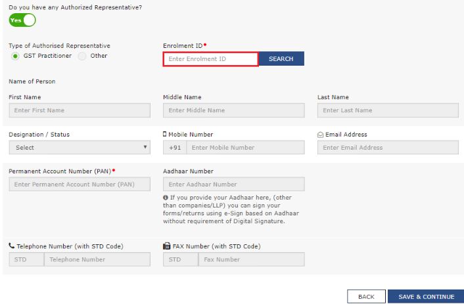Select Other representative type radio
The width and height of the screenshot is (464, 304).
[x=82, y=56]
